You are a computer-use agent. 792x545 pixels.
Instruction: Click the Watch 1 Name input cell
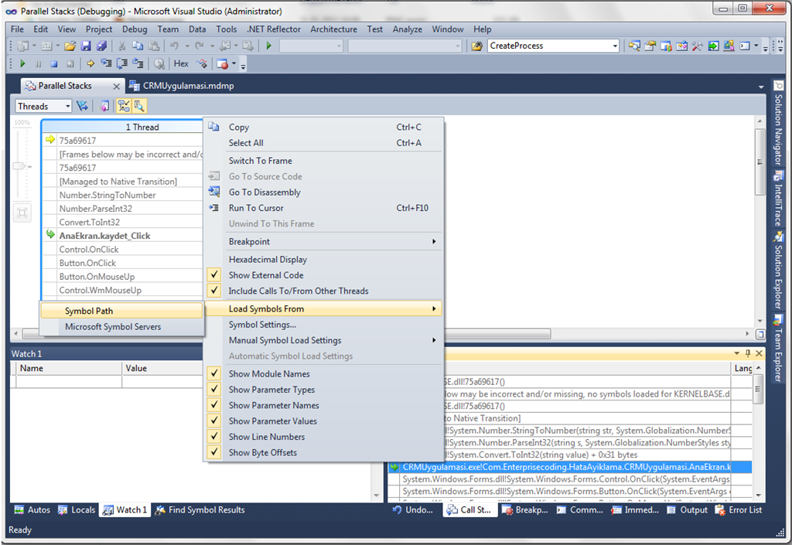(x=69, y=382)
